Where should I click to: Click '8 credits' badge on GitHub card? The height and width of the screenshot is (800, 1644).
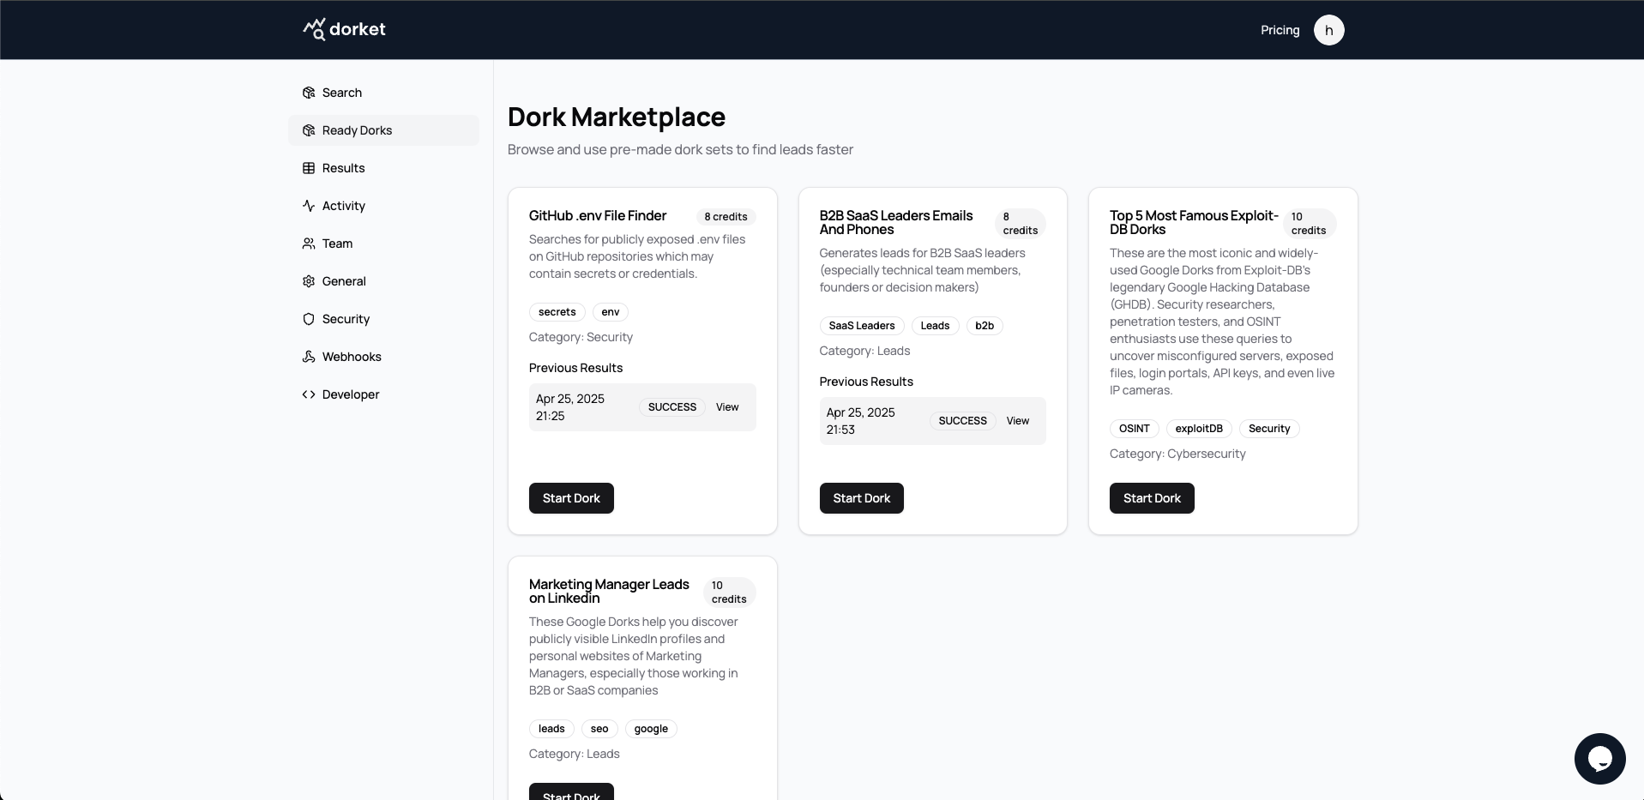726,217
